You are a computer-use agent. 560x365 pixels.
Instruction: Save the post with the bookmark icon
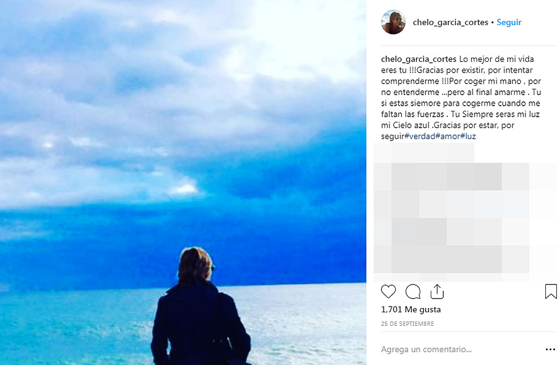[x=551, y=291]
